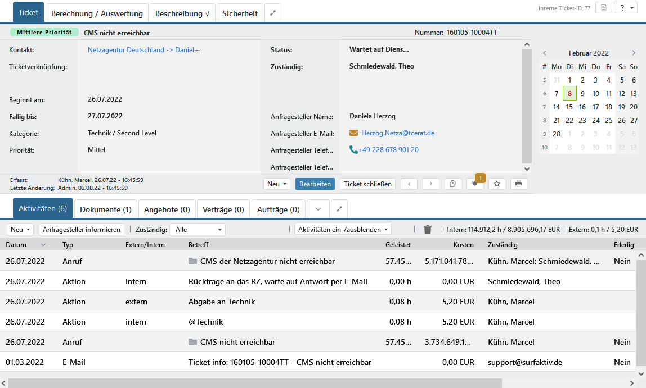Open the Dokumente (1) tab
The height and width of the screenshot is (388, 646).
pos(106,209)
